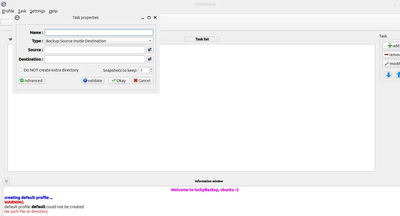This screenshot has height=216, width=400.
Task: Confirm the task with the Okay button
Action: 119,81
